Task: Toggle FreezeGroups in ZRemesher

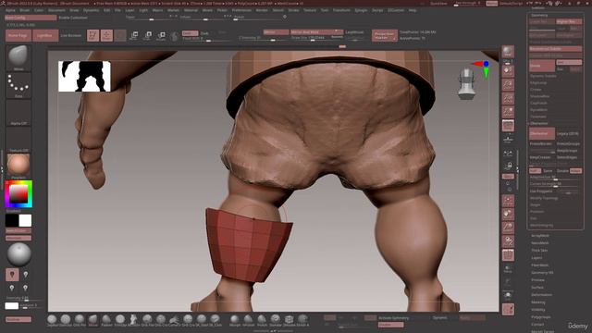Action: click(568, 144)
